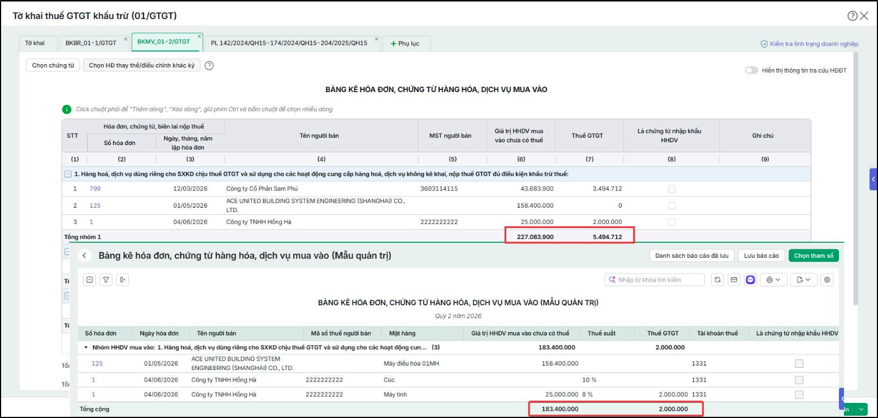Open report settings gear icon
Screen dimensions: 878x418
point(827,280)
